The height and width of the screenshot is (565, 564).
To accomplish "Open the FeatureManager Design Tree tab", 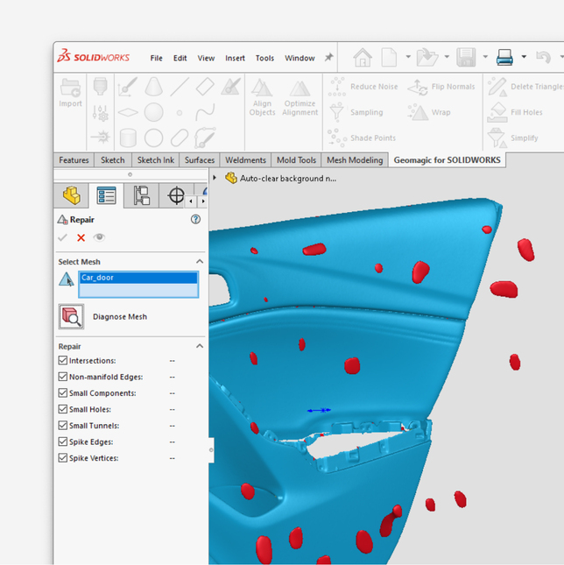I will point(71,195).
